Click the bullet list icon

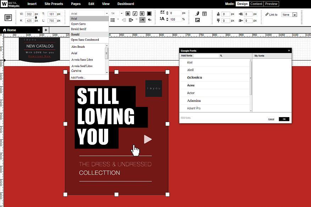click(113, 20)
